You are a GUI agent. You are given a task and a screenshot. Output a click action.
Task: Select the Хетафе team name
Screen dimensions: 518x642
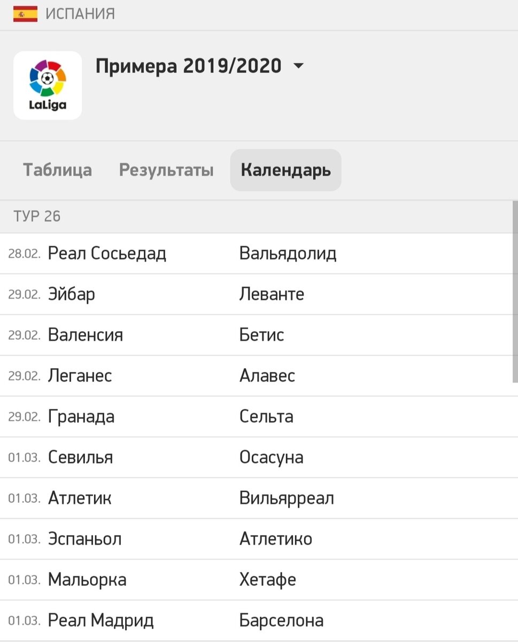[268, 579]
